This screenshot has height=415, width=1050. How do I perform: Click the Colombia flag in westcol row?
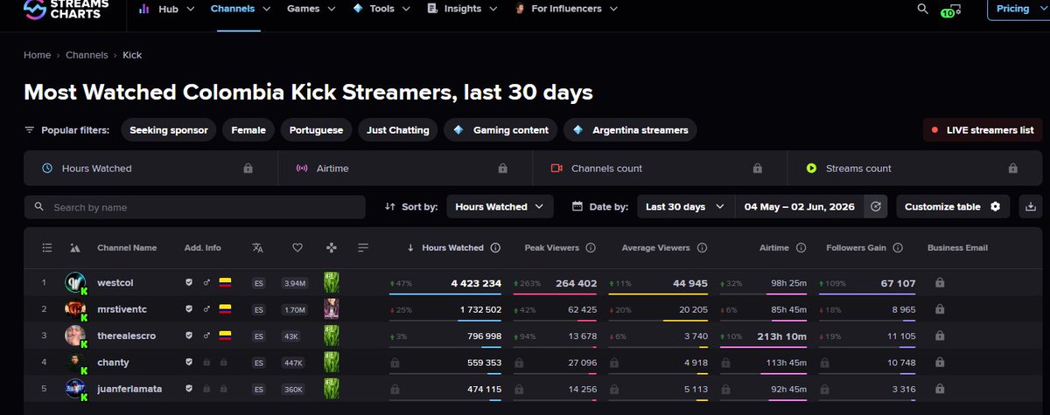(225, 283)
